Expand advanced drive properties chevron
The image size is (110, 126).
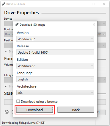pos(5,51)
